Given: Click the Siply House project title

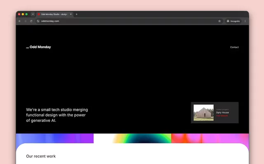Looking at the screenshot, I should click(222, 112).
